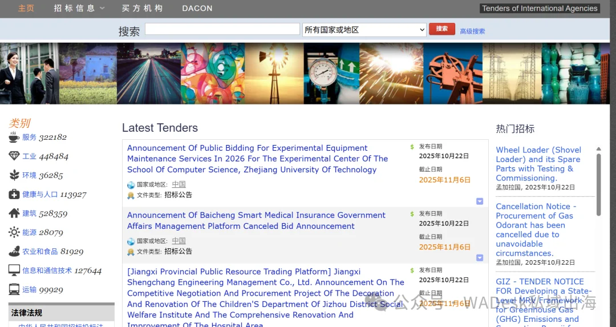The image size is (616, 327).
Task: Click the diamond icon beside 工业
Action: click(14, 156)
